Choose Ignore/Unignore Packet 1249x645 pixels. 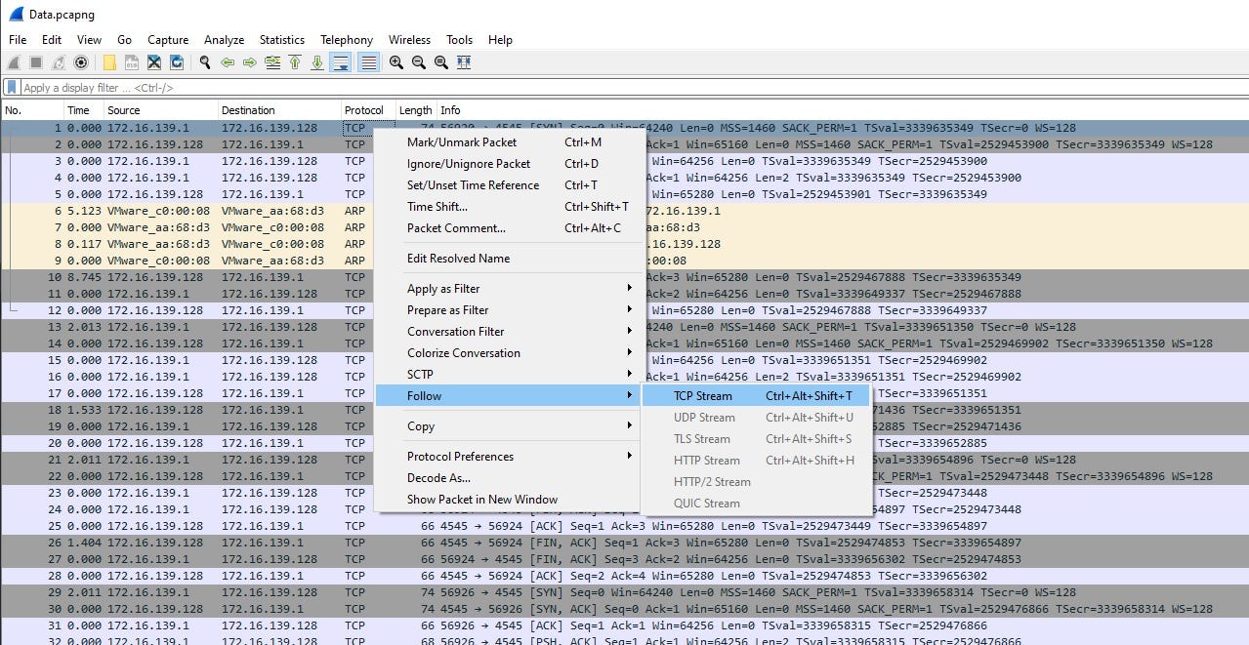[x=509, y=164]
